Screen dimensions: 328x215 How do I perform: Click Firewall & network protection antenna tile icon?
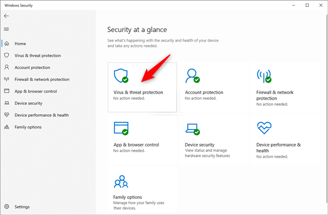264,76
